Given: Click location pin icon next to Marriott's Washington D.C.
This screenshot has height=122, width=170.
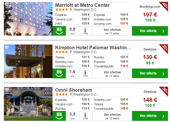Looking at the screenshot, I should coord(71,9).
